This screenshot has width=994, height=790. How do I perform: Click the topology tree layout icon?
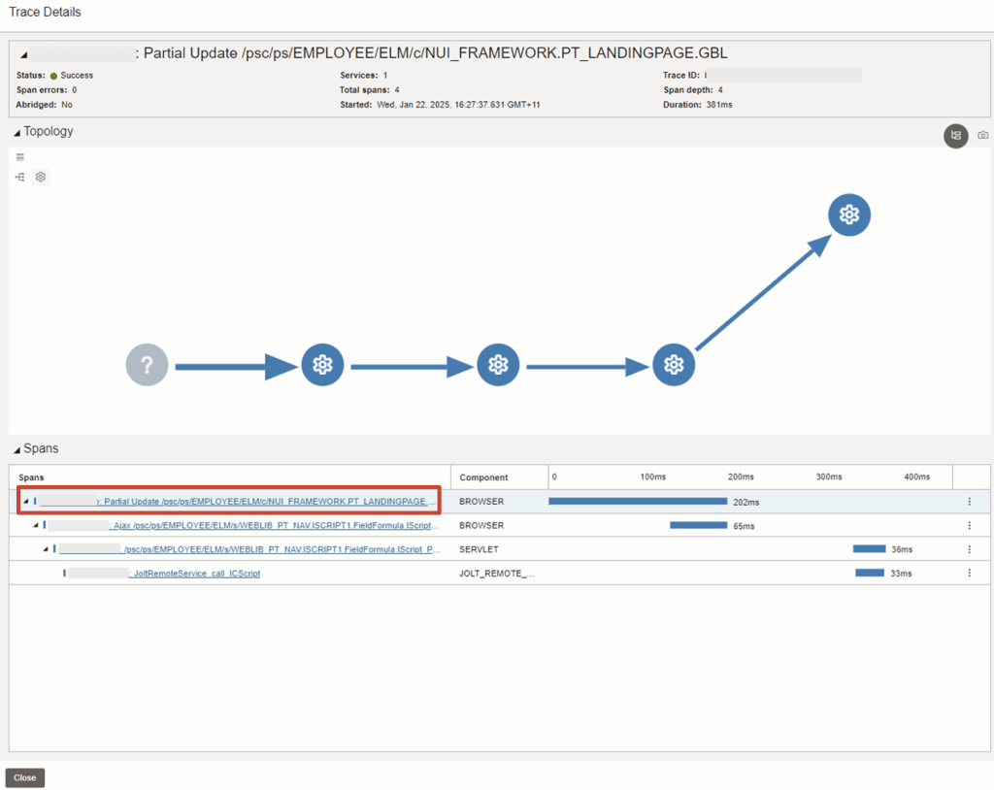[20, 177]
